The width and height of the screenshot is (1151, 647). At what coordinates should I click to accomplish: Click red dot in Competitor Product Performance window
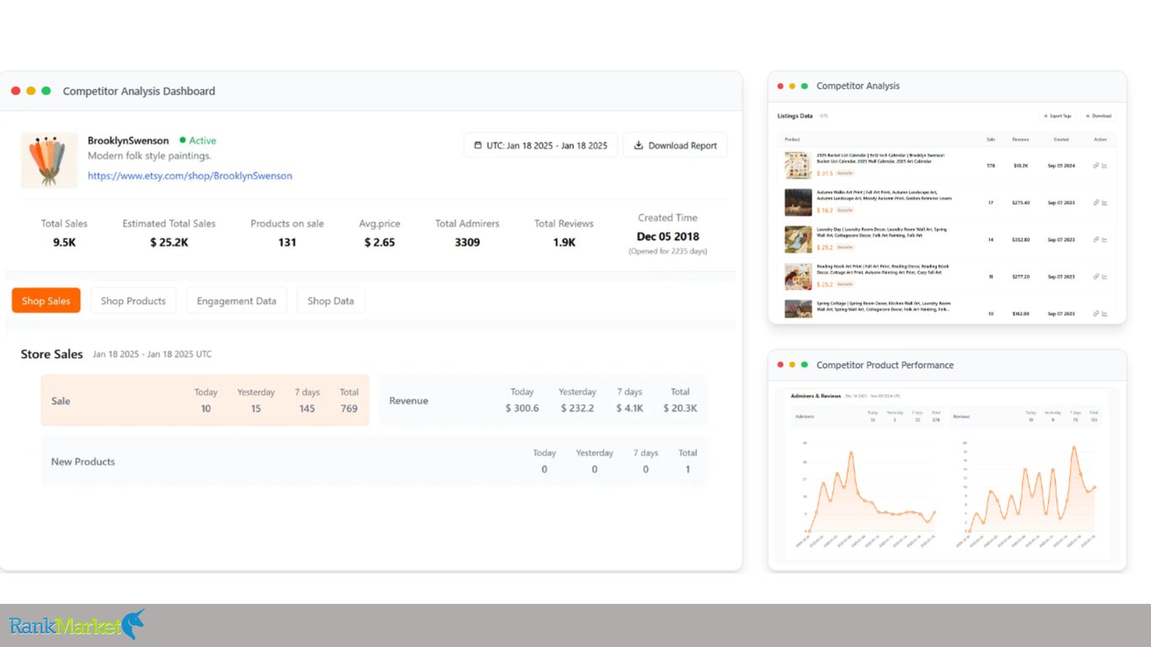[x=781, y=365]
